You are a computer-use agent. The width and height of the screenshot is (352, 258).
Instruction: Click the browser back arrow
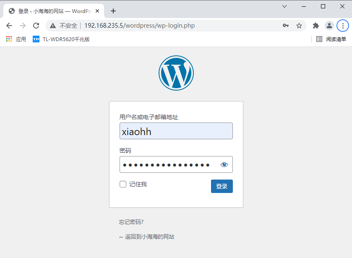[9, 26]
